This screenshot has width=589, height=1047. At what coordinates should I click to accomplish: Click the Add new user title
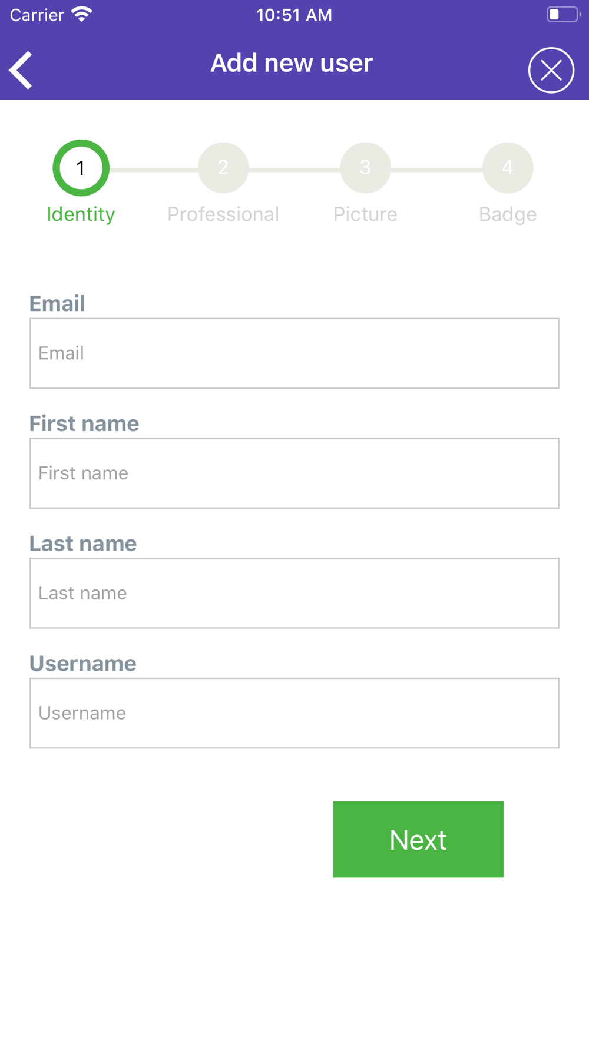[292, 63]
